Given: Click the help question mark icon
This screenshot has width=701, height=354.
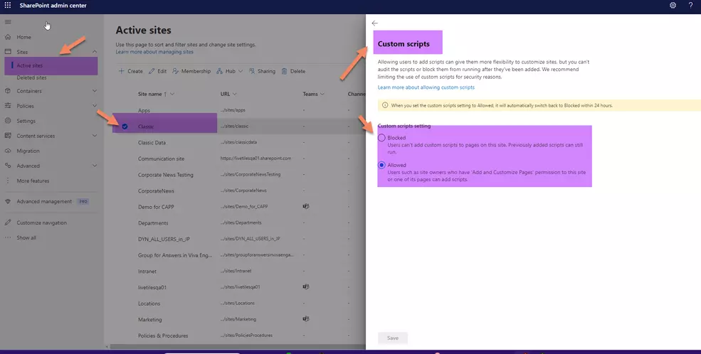Looking at the screenshot, I should 690,6.
